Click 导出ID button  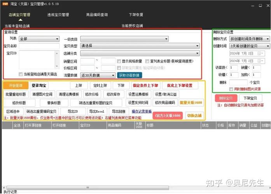(x=73, y=112)
